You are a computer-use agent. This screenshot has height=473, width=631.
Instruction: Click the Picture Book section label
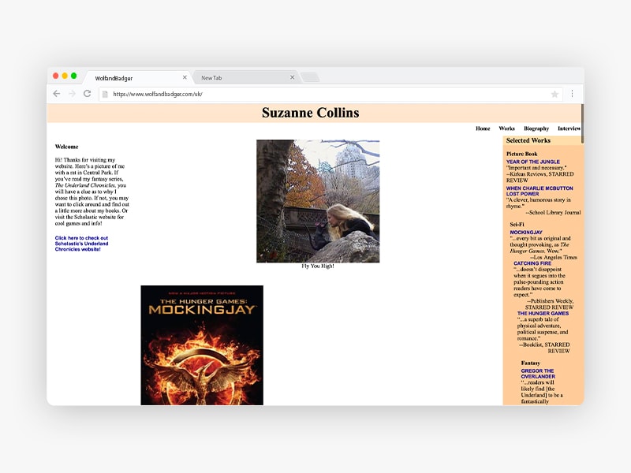point(521,154)
